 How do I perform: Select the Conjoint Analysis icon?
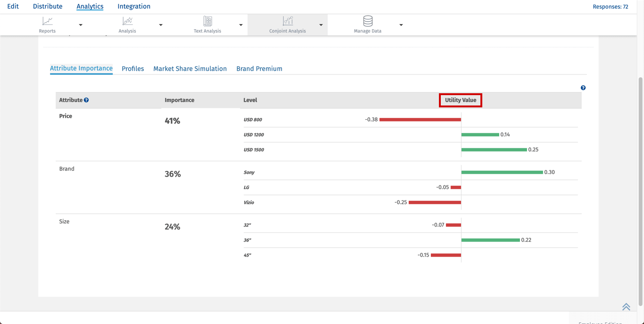[x=288, y=21]
